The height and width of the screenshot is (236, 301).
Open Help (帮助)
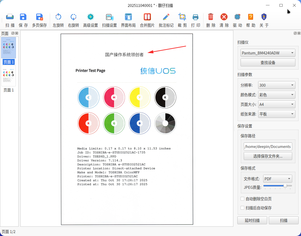pyautogui.click(x=251, y=20)
